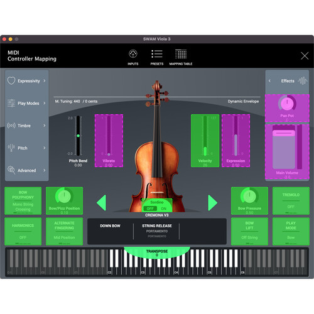Toggle the Tremolo OFF tile
This screenshot has width=314, height=314.
[291, 201]
